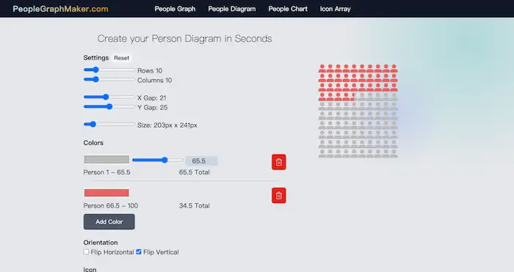Click the 'Rows 10' label
Screen dimensions: 514x272
tap(150, 70)
